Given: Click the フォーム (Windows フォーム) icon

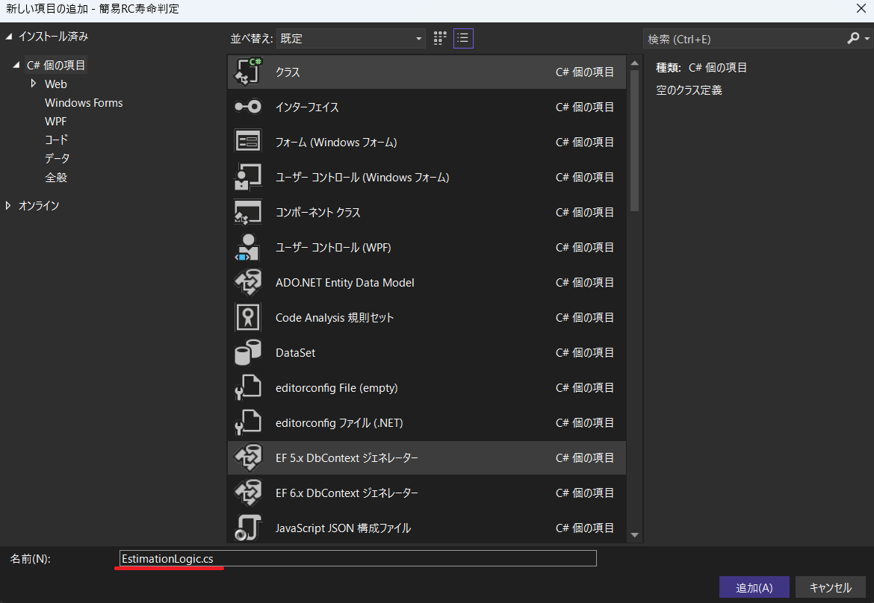Looking at the screenshot, I should (248, 142).
